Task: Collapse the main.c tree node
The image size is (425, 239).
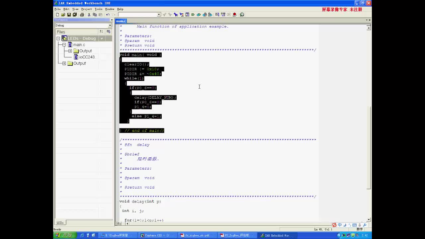Action: (x=64, y=44)
